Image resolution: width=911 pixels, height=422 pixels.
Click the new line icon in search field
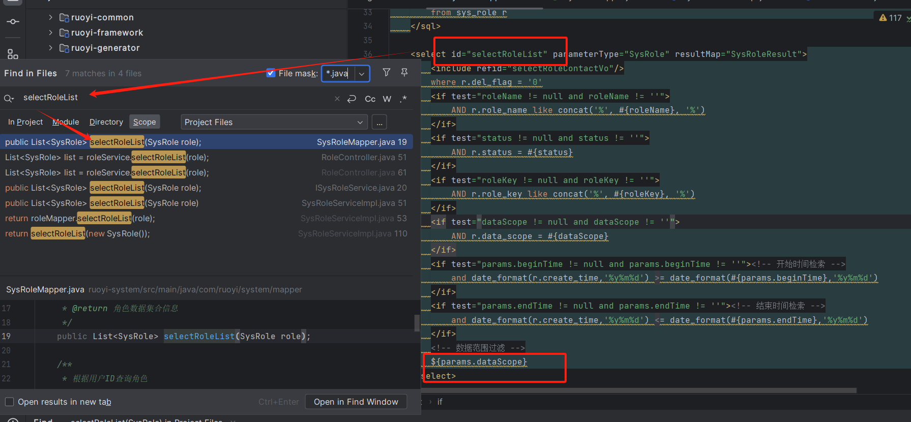(x=351, y=99)
